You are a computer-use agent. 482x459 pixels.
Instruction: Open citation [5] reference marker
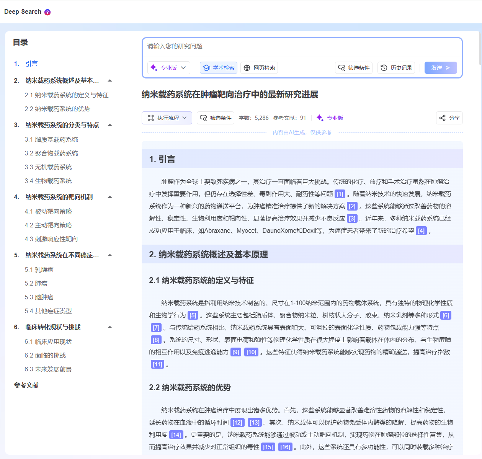[193, 315]
